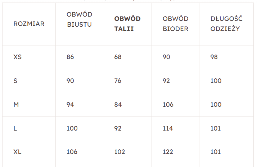Select the XS size row label
The width and height of the screenshot is (257, 167).
(x=18, y=57)
